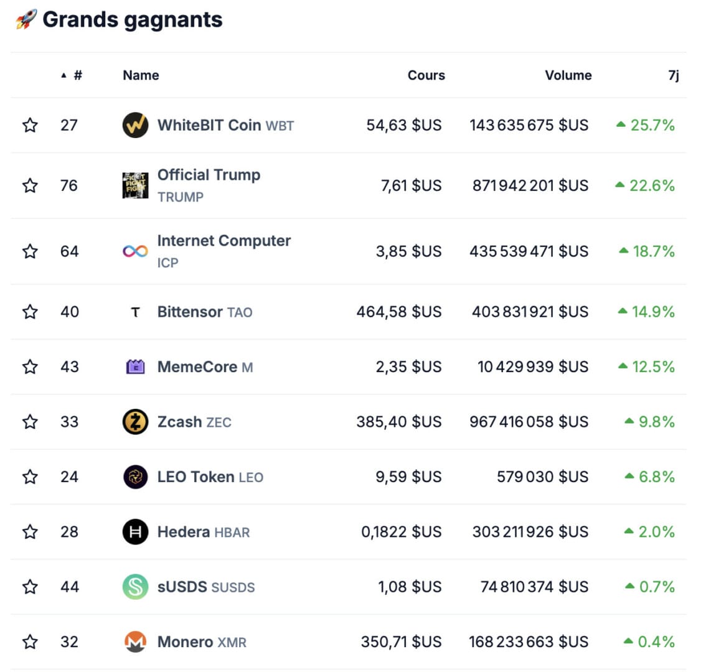The image size is (706, 672).
Task: Click the Official Trump coin icon
Action: (135, 185)
